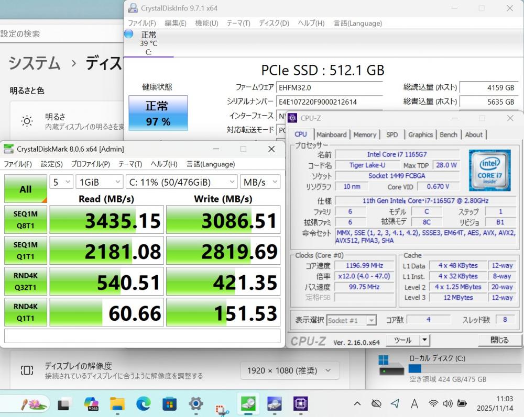
Task: Open the MB/s unit dropdown
Action: click(x=260, y=182)
